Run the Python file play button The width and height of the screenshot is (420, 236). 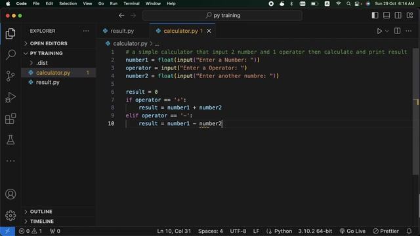click(379, 31)
